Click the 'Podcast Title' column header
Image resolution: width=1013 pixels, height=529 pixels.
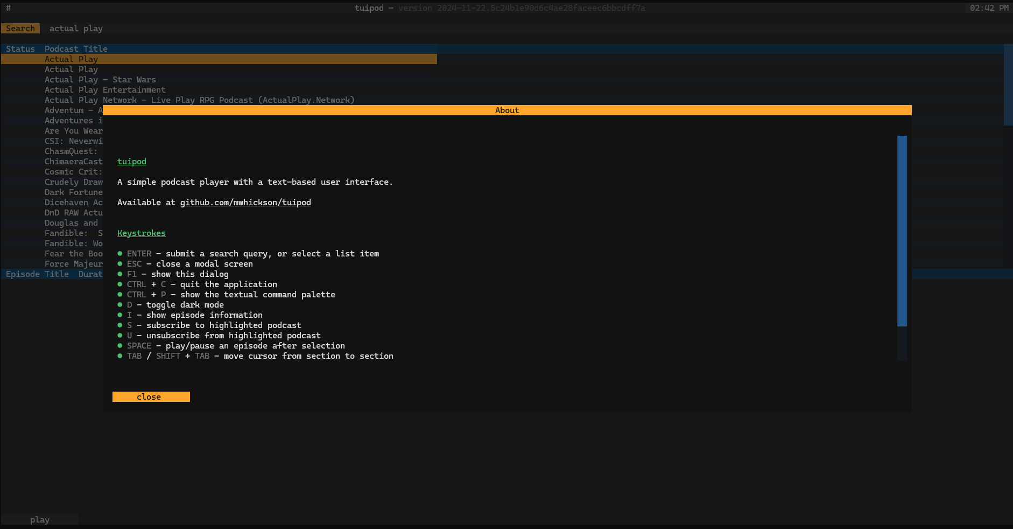[76, 49]
